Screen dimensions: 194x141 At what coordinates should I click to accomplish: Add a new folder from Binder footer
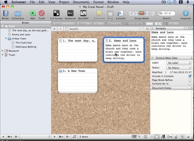tap(10, 137)
